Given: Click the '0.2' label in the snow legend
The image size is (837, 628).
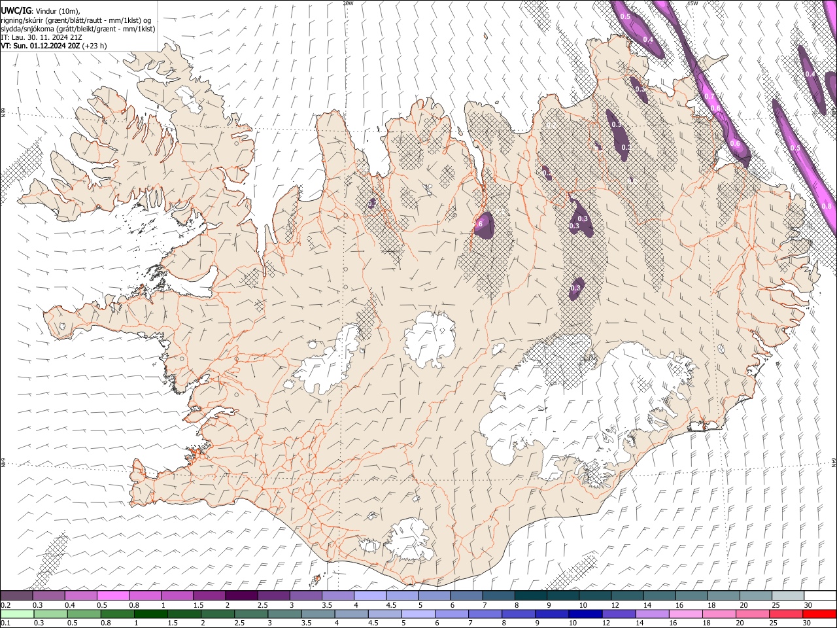Looking at the screenshot, I should (x=7, y=605).
